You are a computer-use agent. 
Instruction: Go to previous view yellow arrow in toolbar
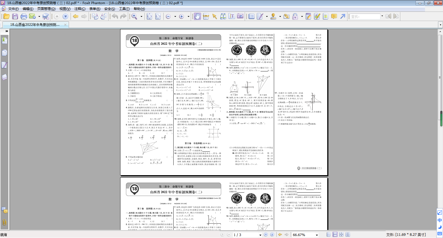[76, 17]
